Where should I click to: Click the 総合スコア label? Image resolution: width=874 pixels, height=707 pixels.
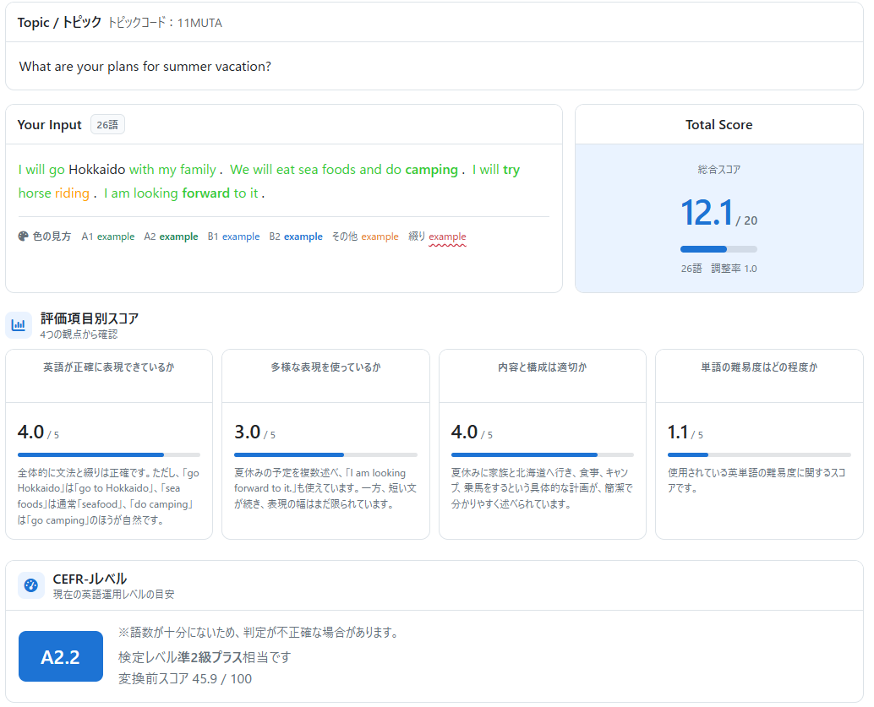click(719, 170)
